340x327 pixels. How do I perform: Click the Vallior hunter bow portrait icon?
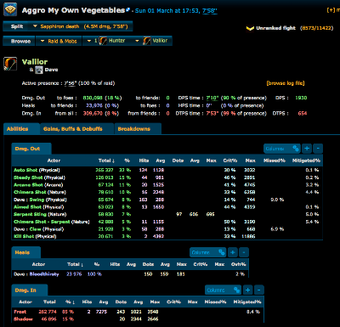(10, 64)
